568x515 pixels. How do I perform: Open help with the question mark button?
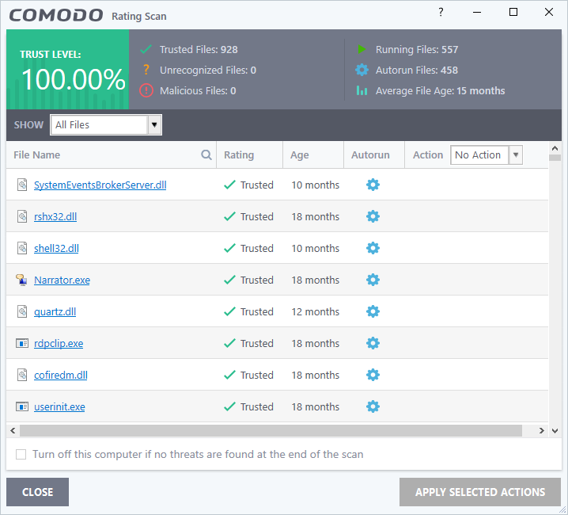tap(441, 13)
